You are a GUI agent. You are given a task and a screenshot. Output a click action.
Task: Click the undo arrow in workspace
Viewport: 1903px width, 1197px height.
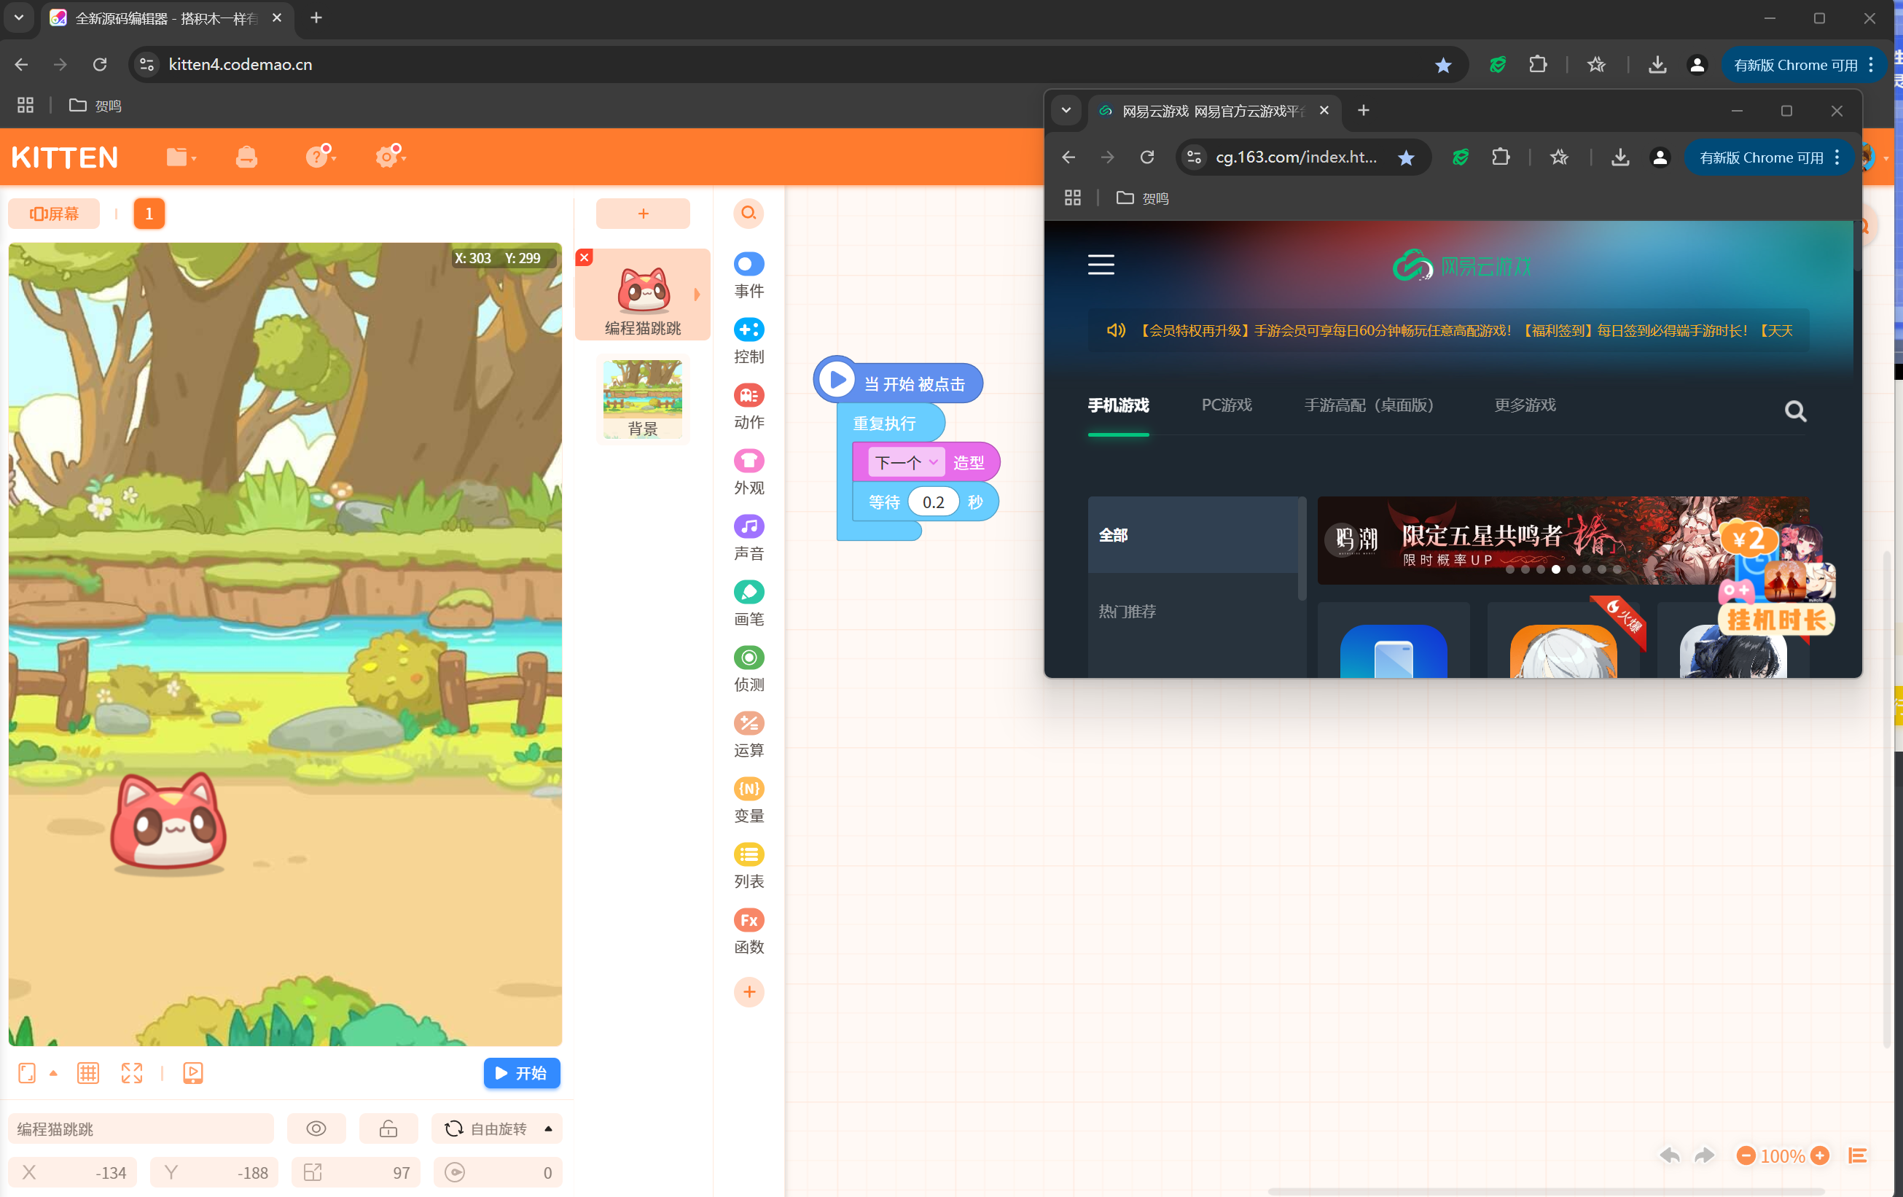point(1670,1156)
